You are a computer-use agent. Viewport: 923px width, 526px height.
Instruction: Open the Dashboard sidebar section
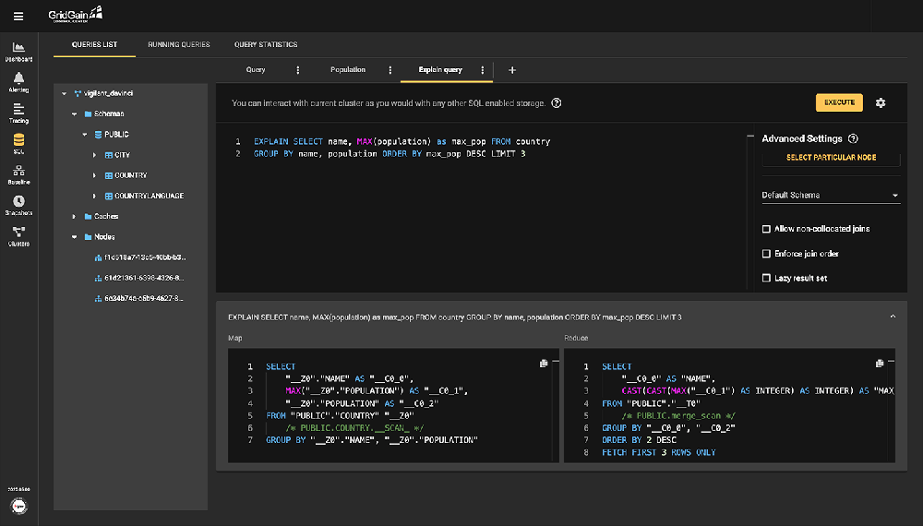[18, 52]
